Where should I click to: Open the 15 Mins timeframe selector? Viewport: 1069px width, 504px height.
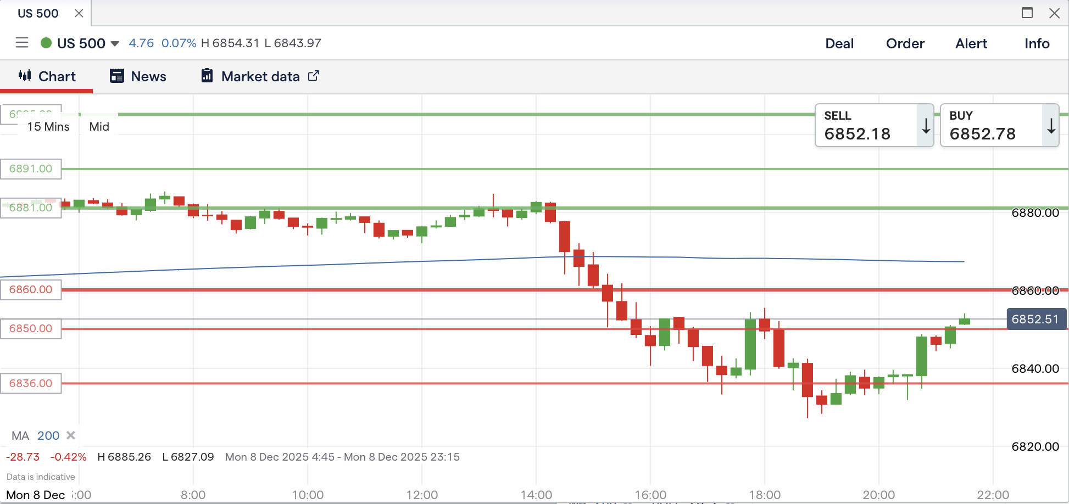[x=48, y=127]
